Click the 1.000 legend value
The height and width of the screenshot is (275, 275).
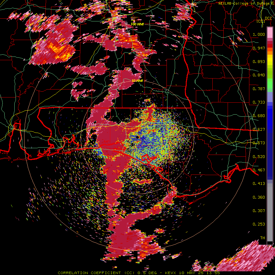coord(259,34)
